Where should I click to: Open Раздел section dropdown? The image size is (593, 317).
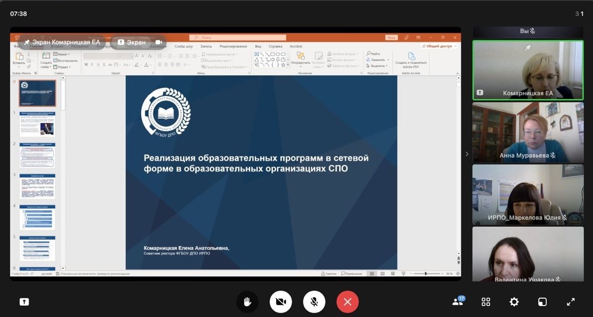(62, 67)
